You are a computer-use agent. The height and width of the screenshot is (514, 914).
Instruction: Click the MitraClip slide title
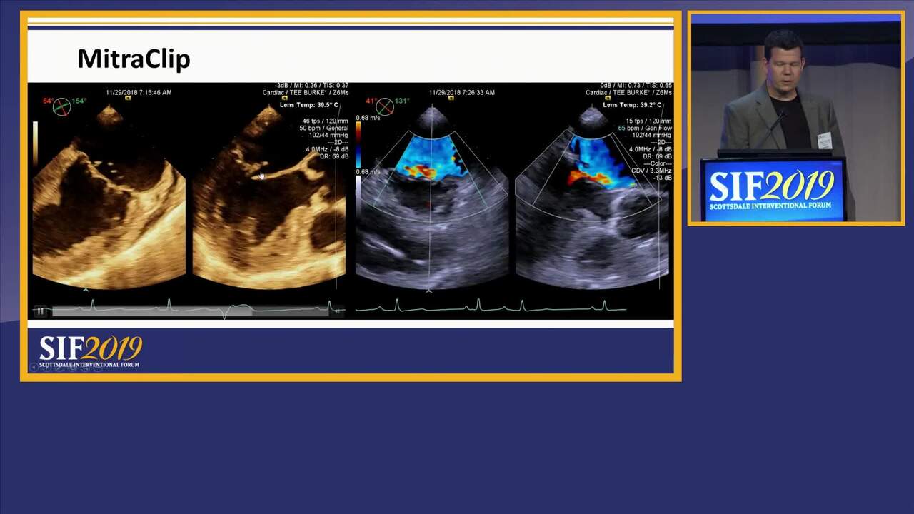[134, 59]
